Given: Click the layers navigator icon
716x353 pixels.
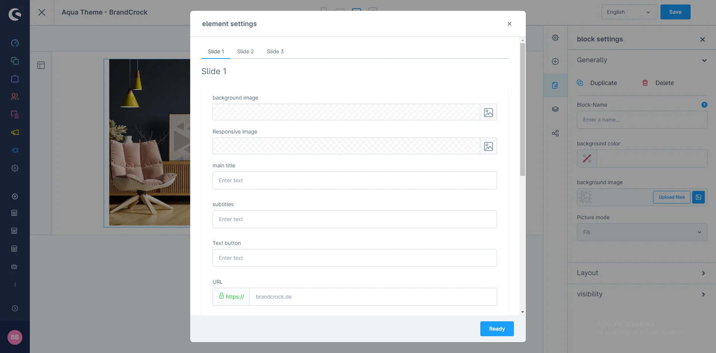Looking at the screenshot, I should [555, 109].
